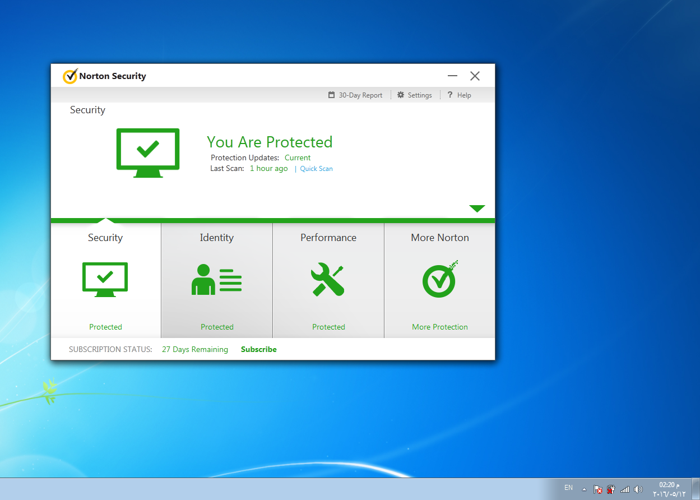Click the Norton Security checkmark logo
700x500 pixels.
tap(70, 76)
